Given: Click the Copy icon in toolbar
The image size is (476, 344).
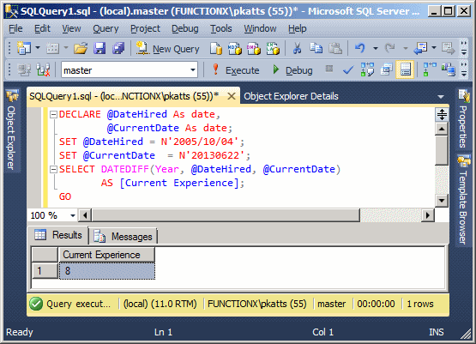Looking at the screenshot, I should click(316, 48).
